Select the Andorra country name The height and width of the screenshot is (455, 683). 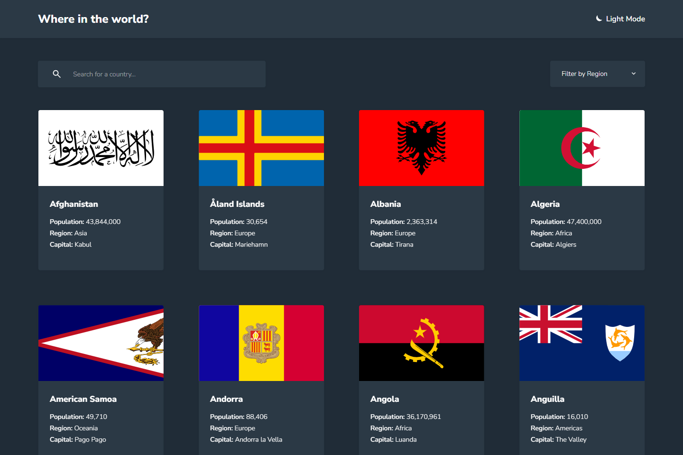click(226, 399)
